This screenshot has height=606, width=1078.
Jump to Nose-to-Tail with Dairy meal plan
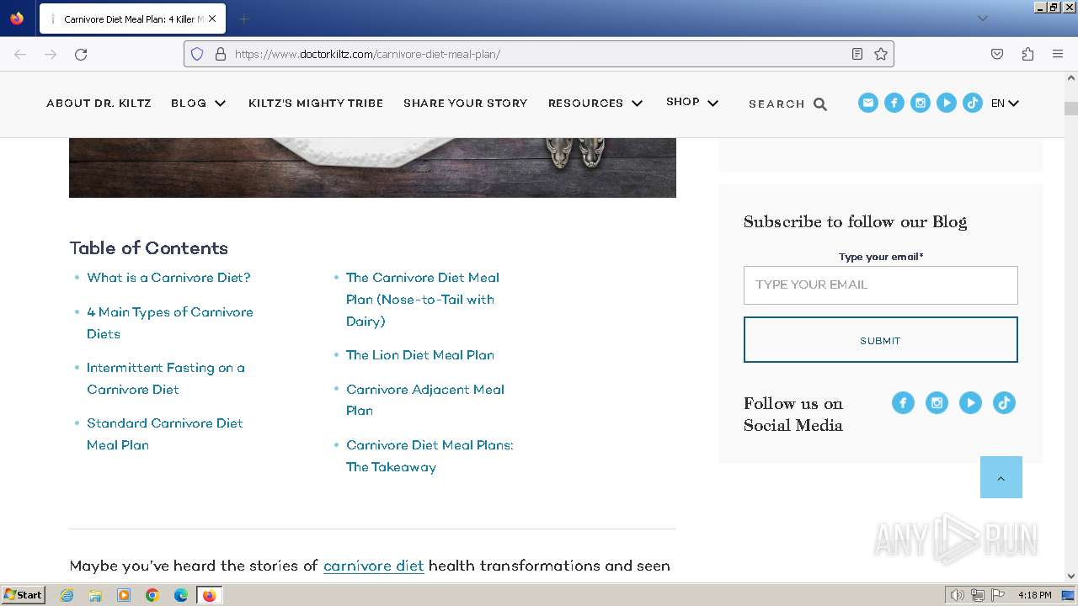click(x=423, y=300)
